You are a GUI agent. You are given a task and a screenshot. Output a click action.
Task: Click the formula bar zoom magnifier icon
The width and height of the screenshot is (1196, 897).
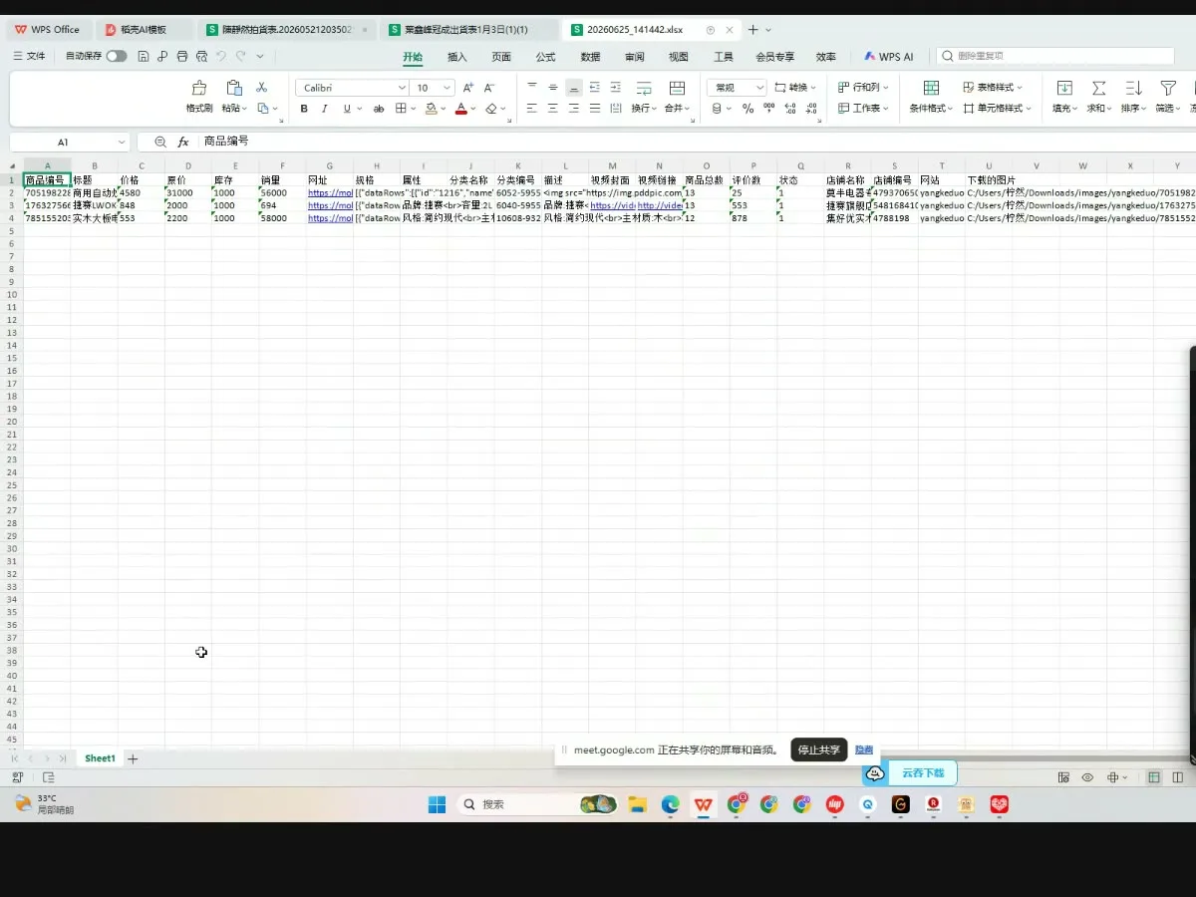pyautogui.click(x=160, y=143)
